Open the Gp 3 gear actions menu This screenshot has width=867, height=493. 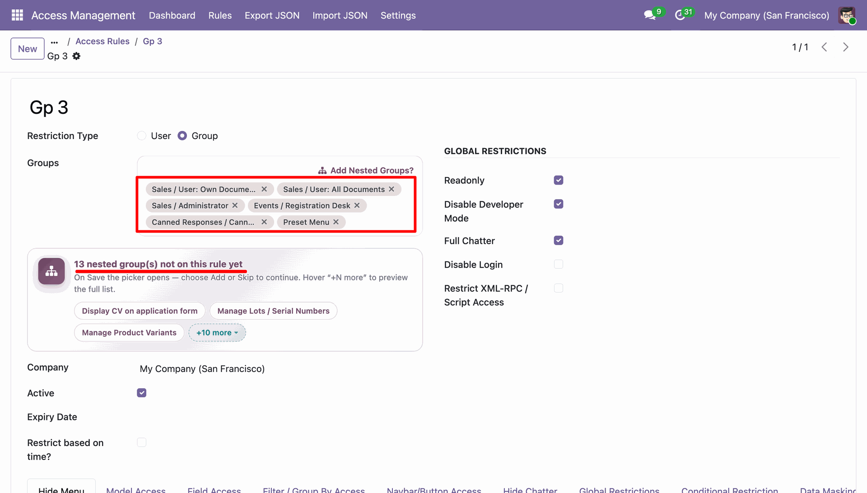coord(76,56)
